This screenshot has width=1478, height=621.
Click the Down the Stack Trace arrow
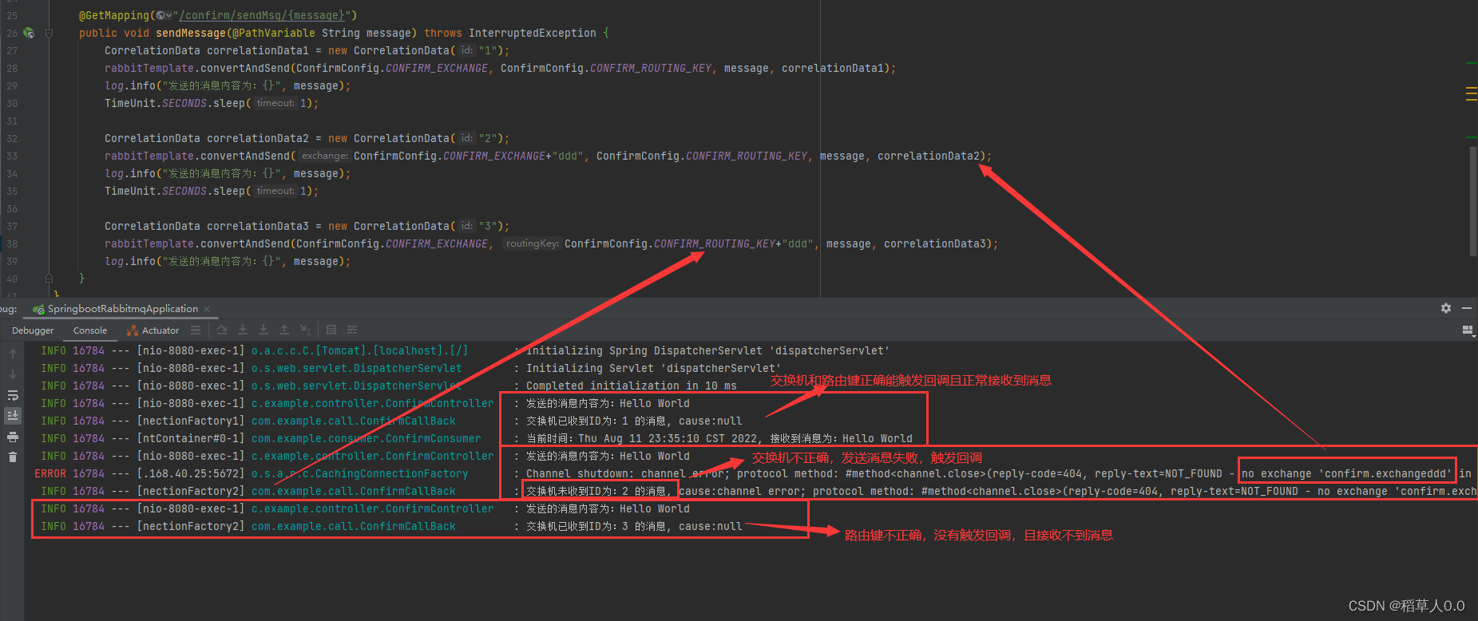coord(13,374)
